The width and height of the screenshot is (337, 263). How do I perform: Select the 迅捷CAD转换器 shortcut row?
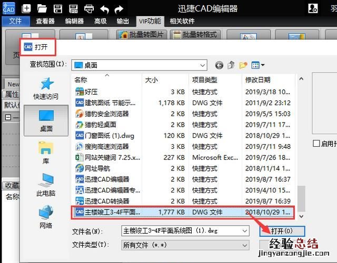click(x=183, y=201)
